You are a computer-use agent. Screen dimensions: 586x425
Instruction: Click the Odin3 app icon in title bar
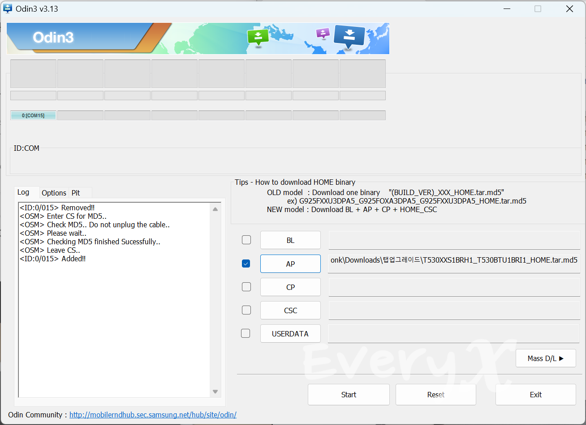point(8,8)
